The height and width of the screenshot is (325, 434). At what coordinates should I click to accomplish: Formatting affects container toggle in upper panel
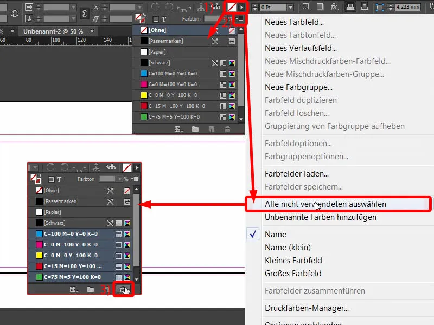pyautogui.click(x=156, y=19)
